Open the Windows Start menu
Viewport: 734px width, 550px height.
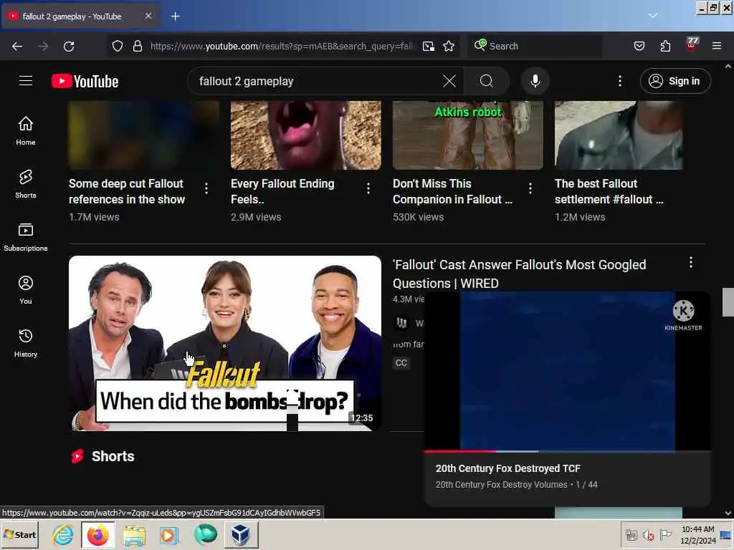tap(19, 534)
